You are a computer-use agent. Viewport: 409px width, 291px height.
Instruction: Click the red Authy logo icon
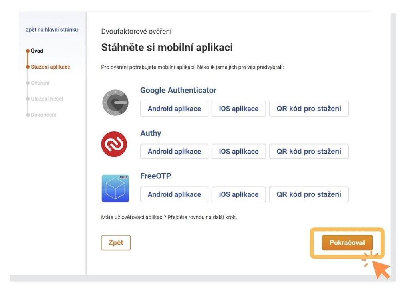(x=114, y=144)
